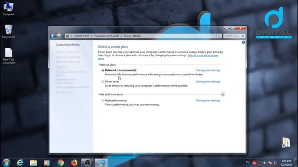Click the Action Center flag tray icon
The width and height of the screenshot is (298, 167).
270,163
